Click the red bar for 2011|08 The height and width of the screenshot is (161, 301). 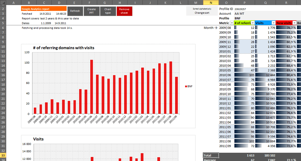[x=171, y=88]
